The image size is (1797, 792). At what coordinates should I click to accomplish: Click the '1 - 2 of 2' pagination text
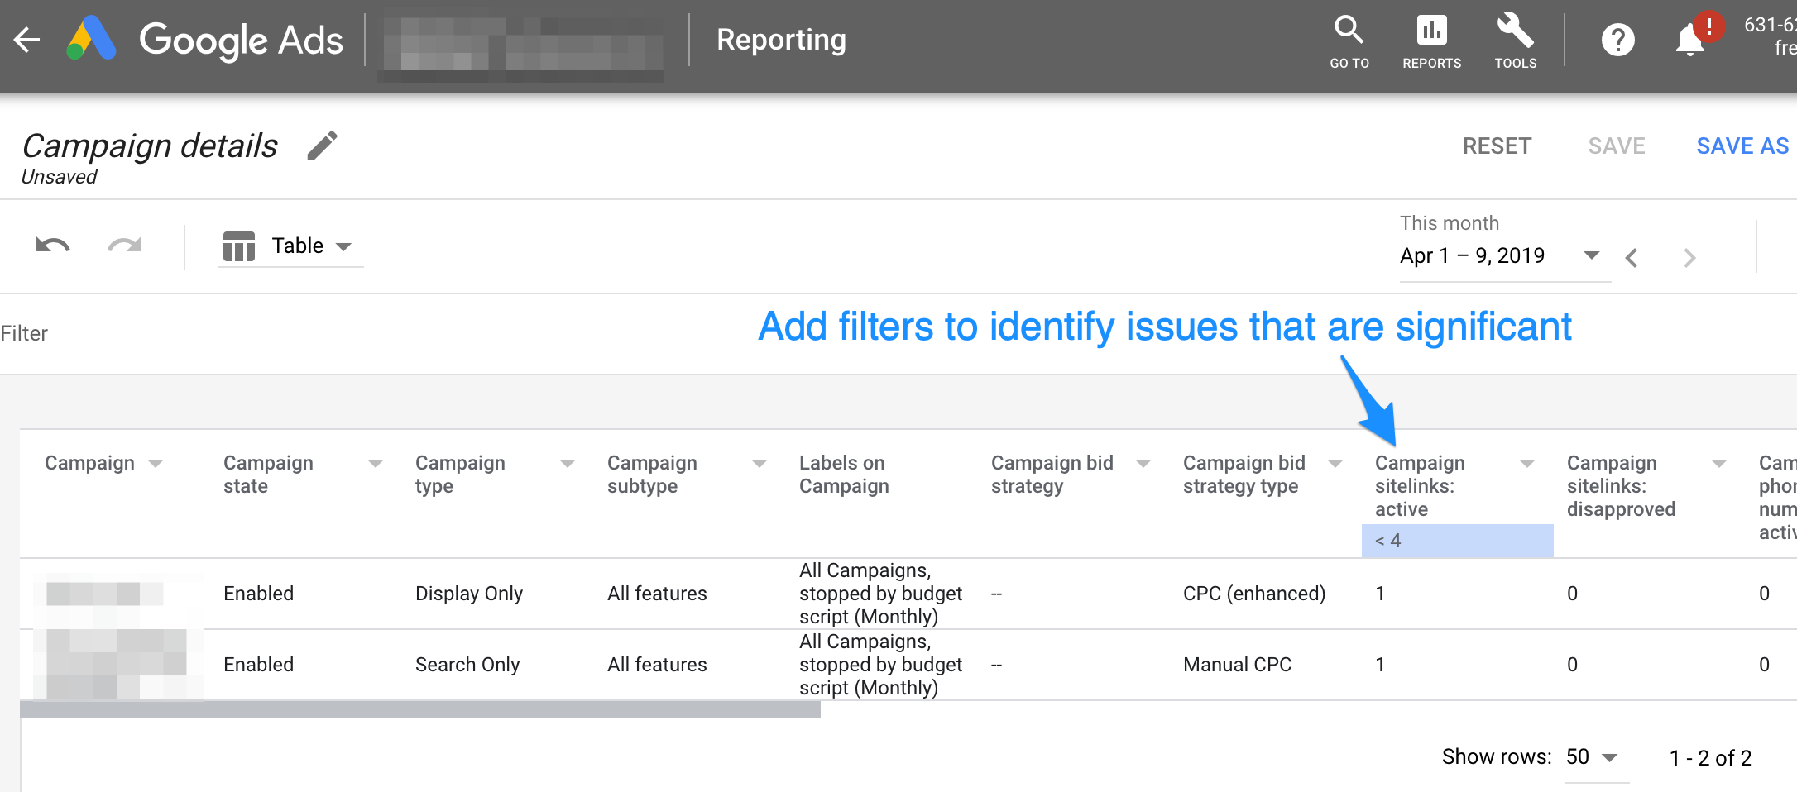click(x=1710, y=758)
